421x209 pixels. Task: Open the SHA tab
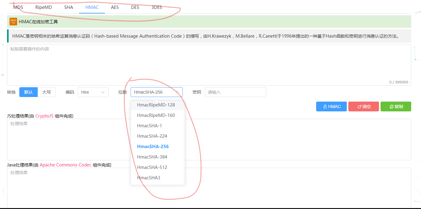[x=68, y=7]
